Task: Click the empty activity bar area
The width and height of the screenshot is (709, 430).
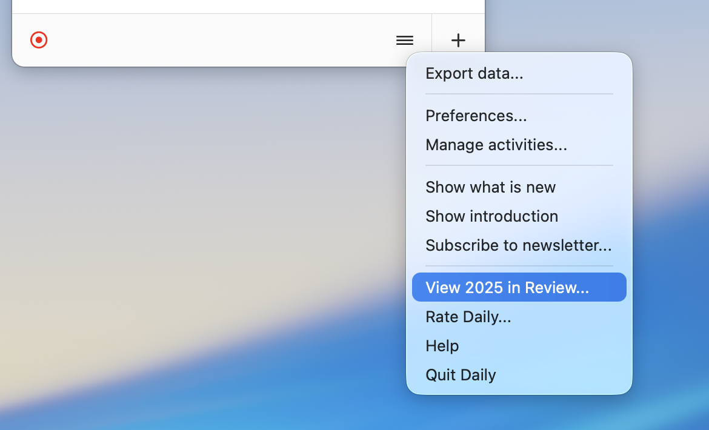Action: (x=212, y=40)
